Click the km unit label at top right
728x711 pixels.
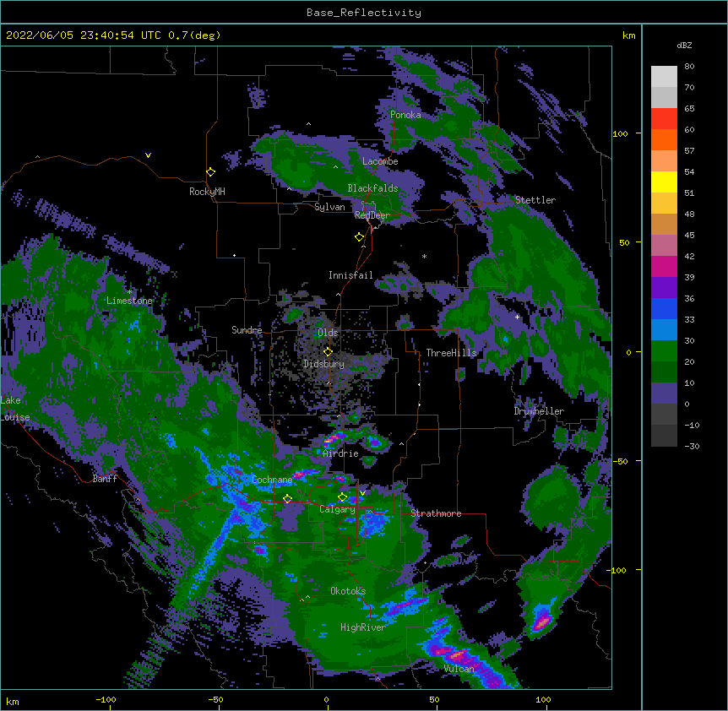(628, 35)
